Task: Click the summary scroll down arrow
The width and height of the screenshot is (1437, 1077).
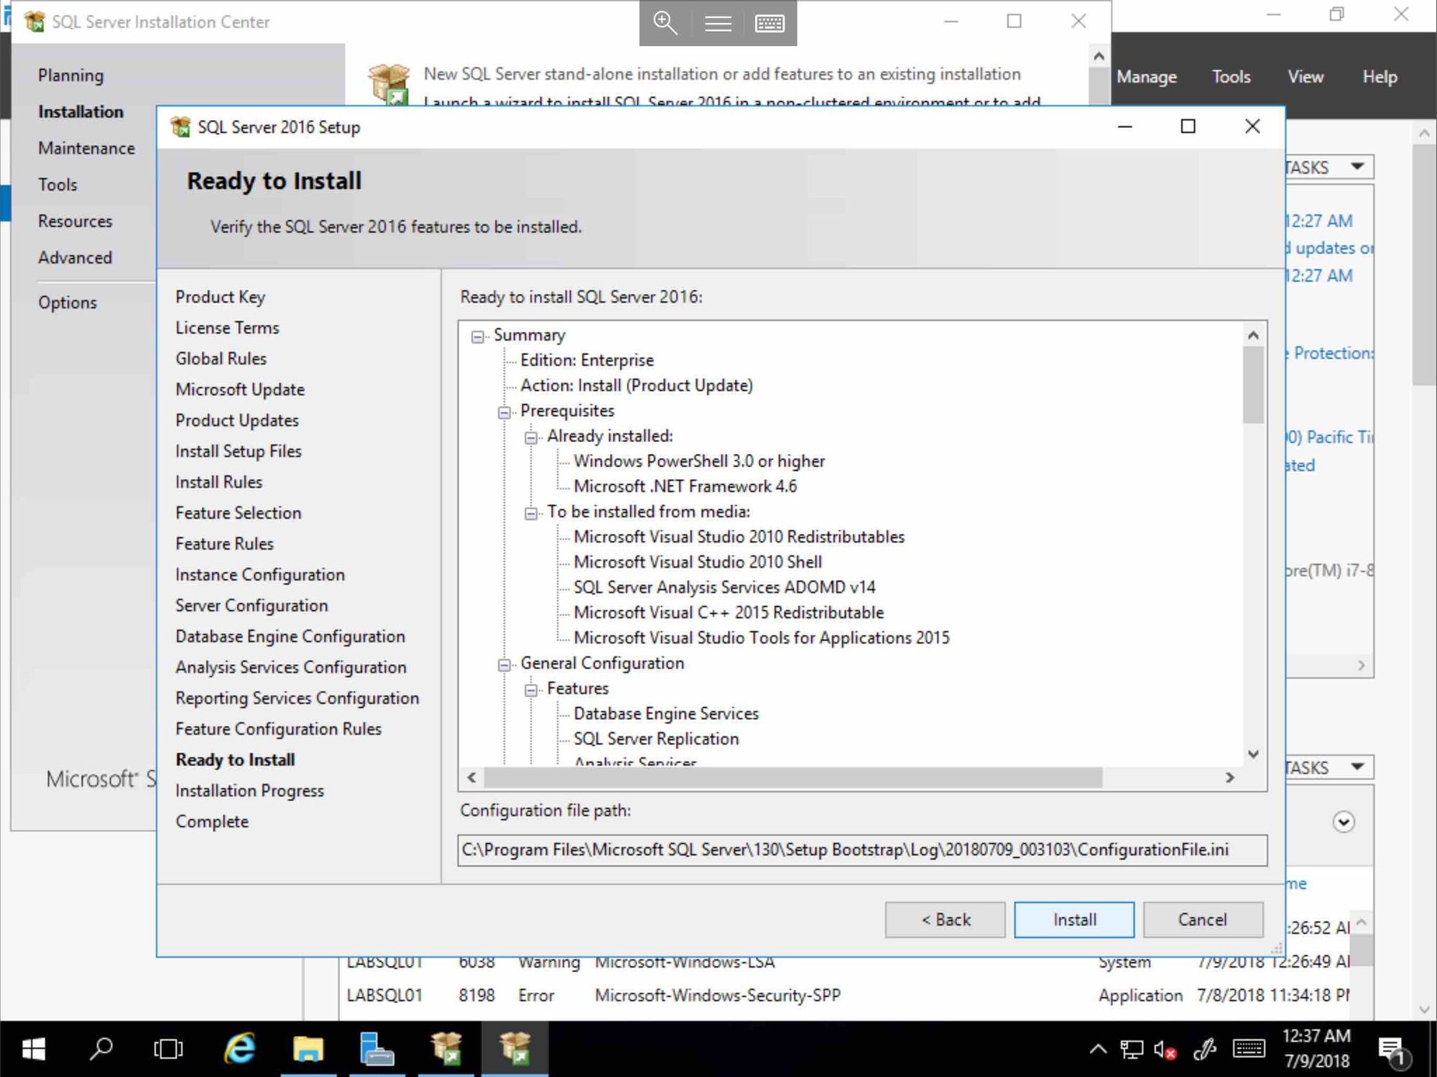Action: point(1253,754)
